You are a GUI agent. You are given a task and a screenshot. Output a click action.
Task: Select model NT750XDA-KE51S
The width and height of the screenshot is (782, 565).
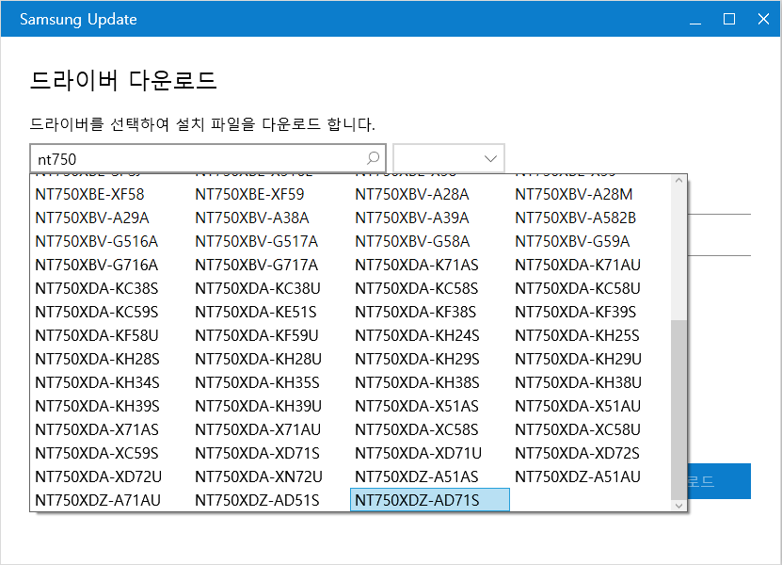tap(256, 312)
